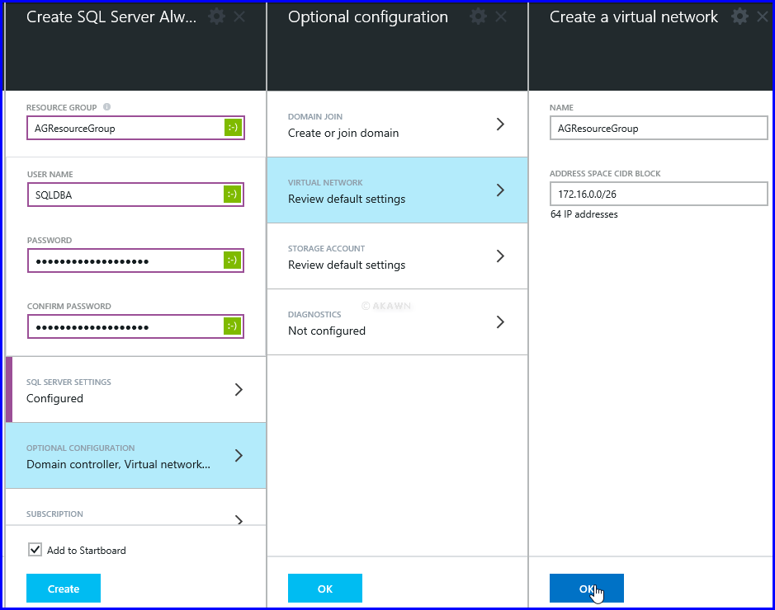Click the smiley validation icon in User Name field

pos(232,194)
